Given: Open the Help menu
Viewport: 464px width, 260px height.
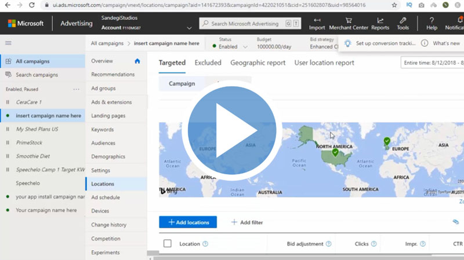Looking at the screenshot, I should point(432,24).
